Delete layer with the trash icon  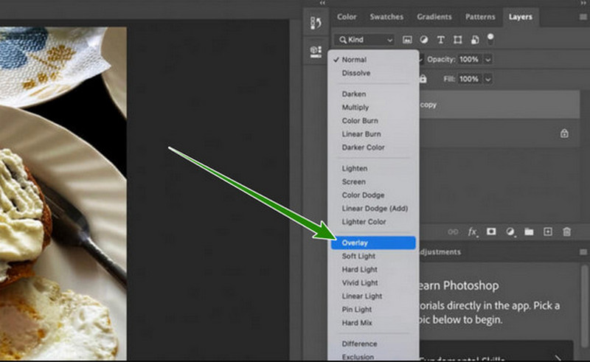pyautogui.click(x=566, y=232)
